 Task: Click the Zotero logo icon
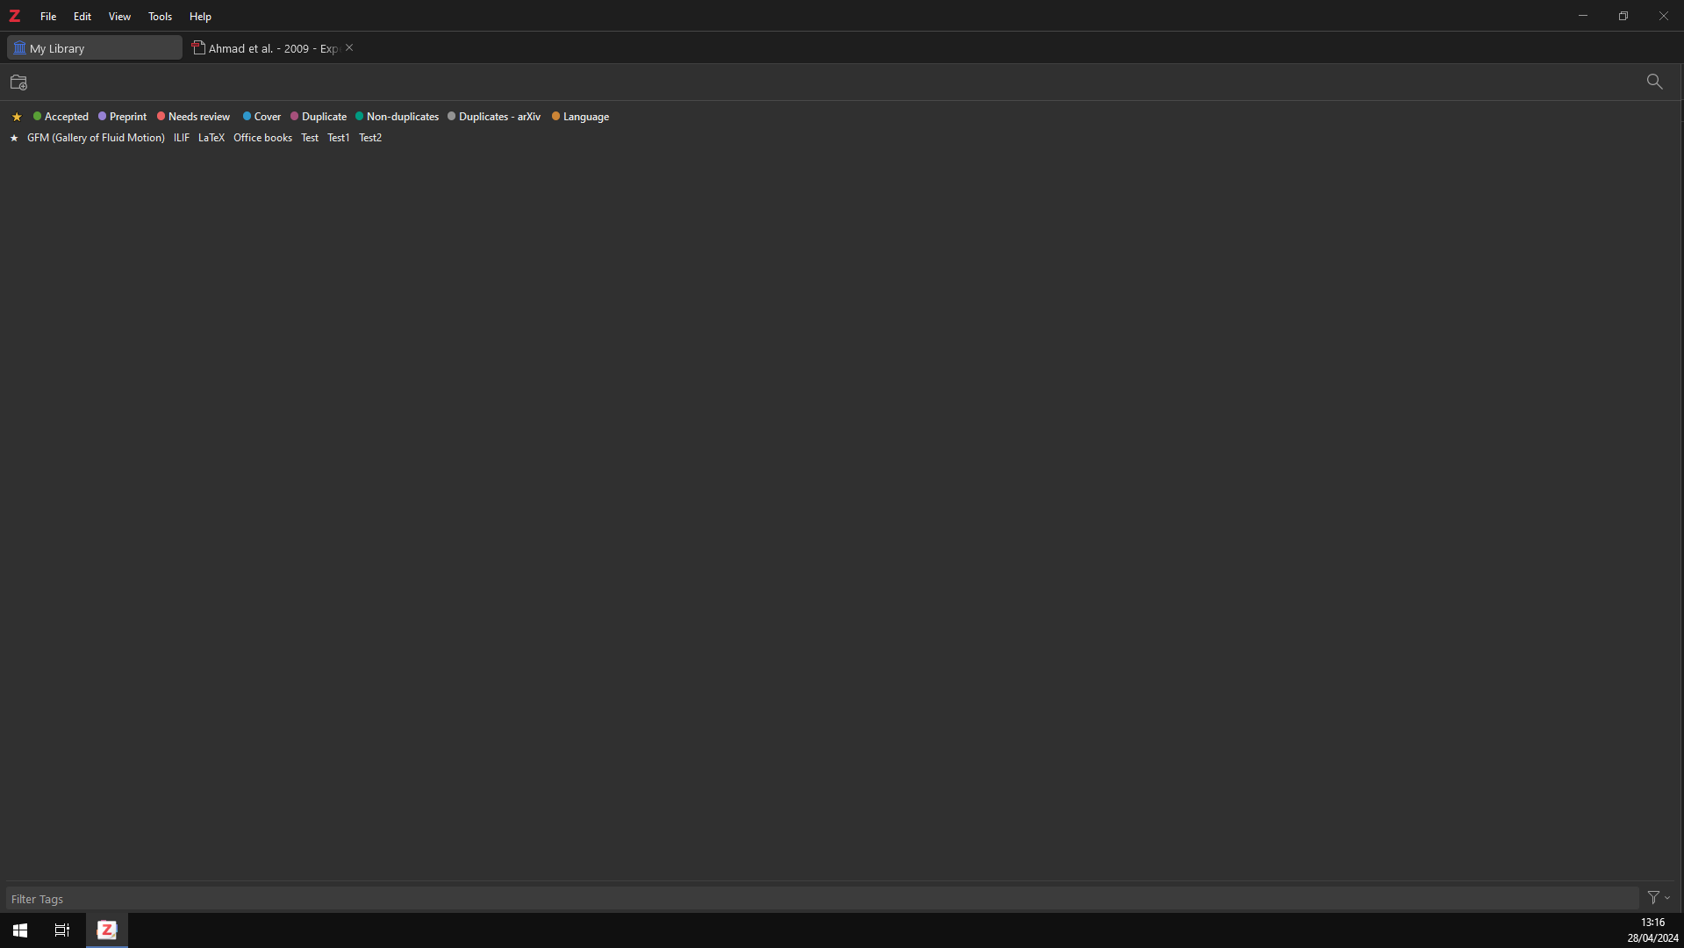tap(15, 16)
